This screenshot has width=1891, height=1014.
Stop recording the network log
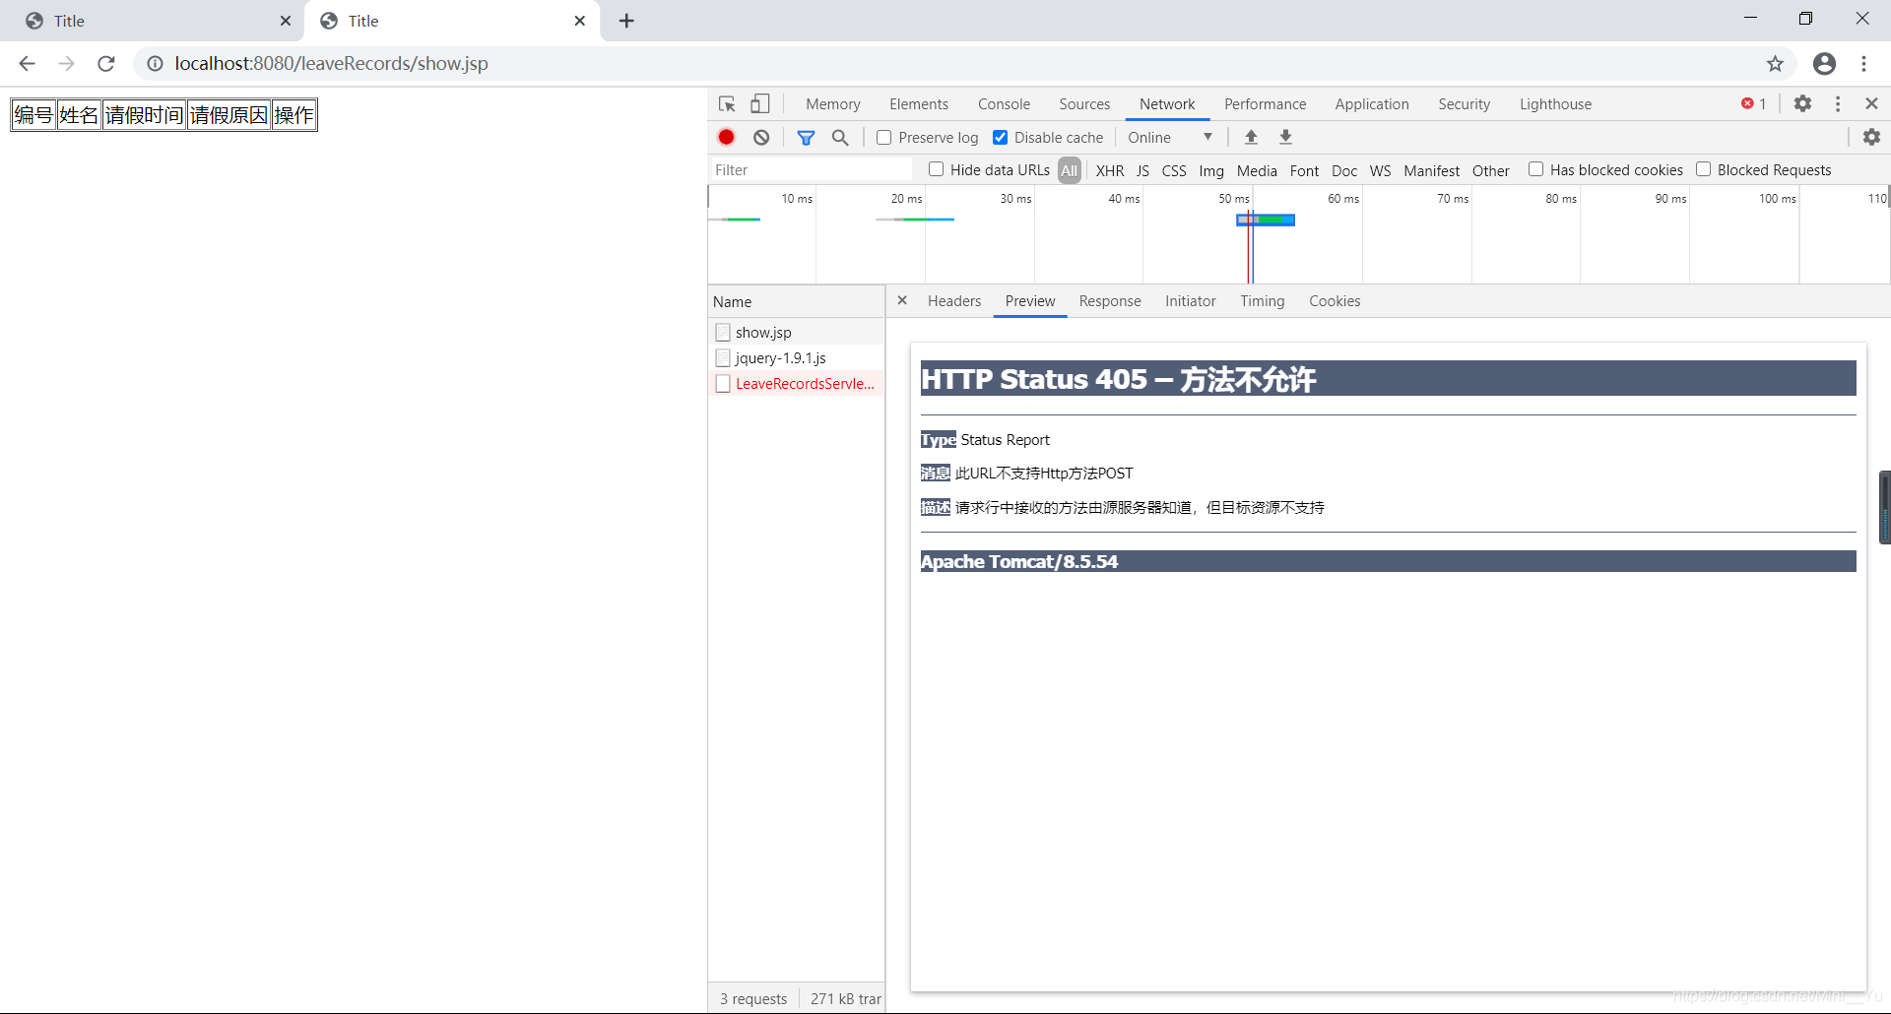click(x=727, y=137)
